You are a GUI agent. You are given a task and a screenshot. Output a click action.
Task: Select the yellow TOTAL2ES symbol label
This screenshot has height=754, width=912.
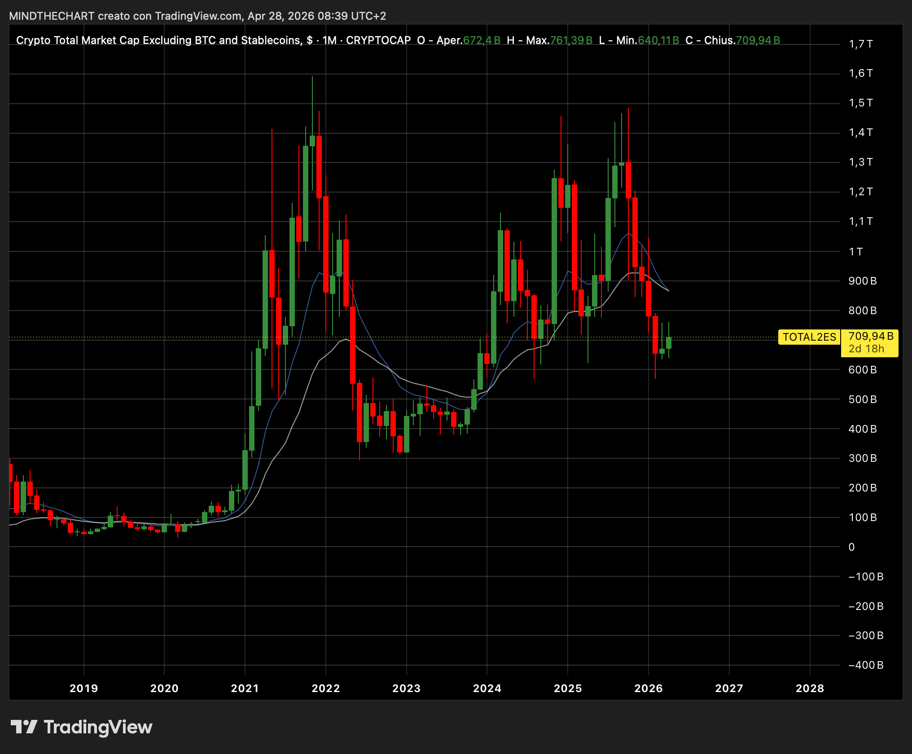point(809,337)
